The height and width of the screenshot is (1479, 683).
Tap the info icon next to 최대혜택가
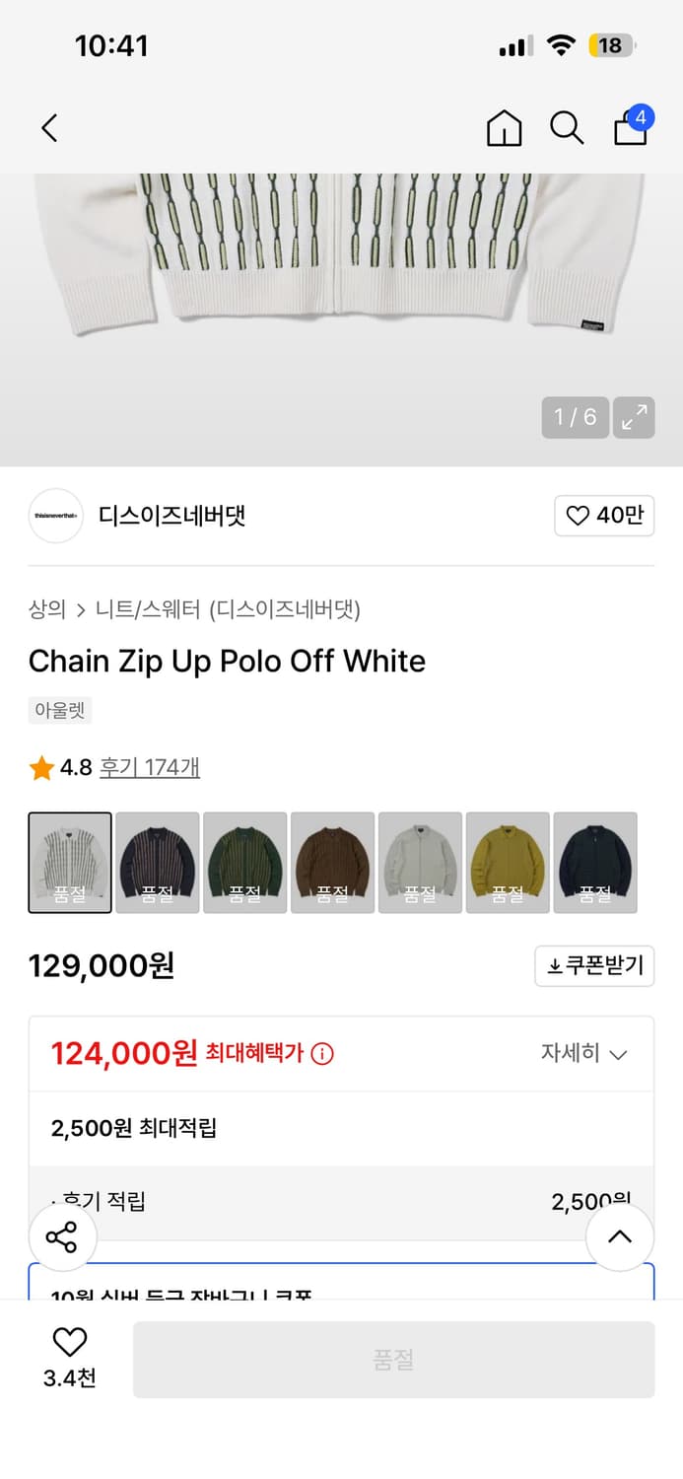pos(321,1051)
